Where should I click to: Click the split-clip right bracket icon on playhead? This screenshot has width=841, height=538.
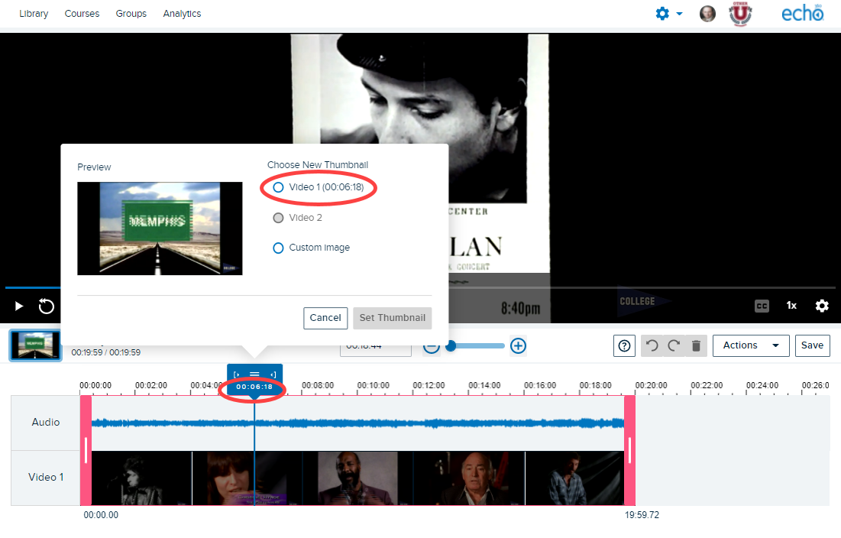[273, 374]
